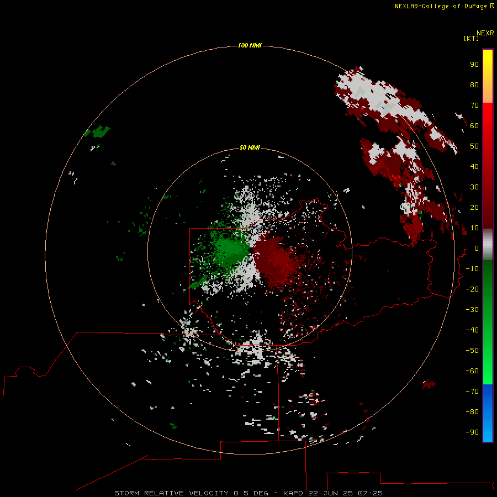
Task: Click the -90 value on velocity scale
Action: [472, 432]
